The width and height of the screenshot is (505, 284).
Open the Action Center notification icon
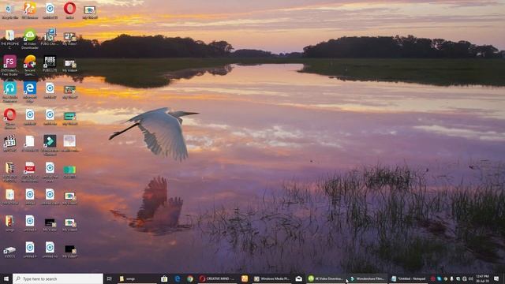point(496,278)
